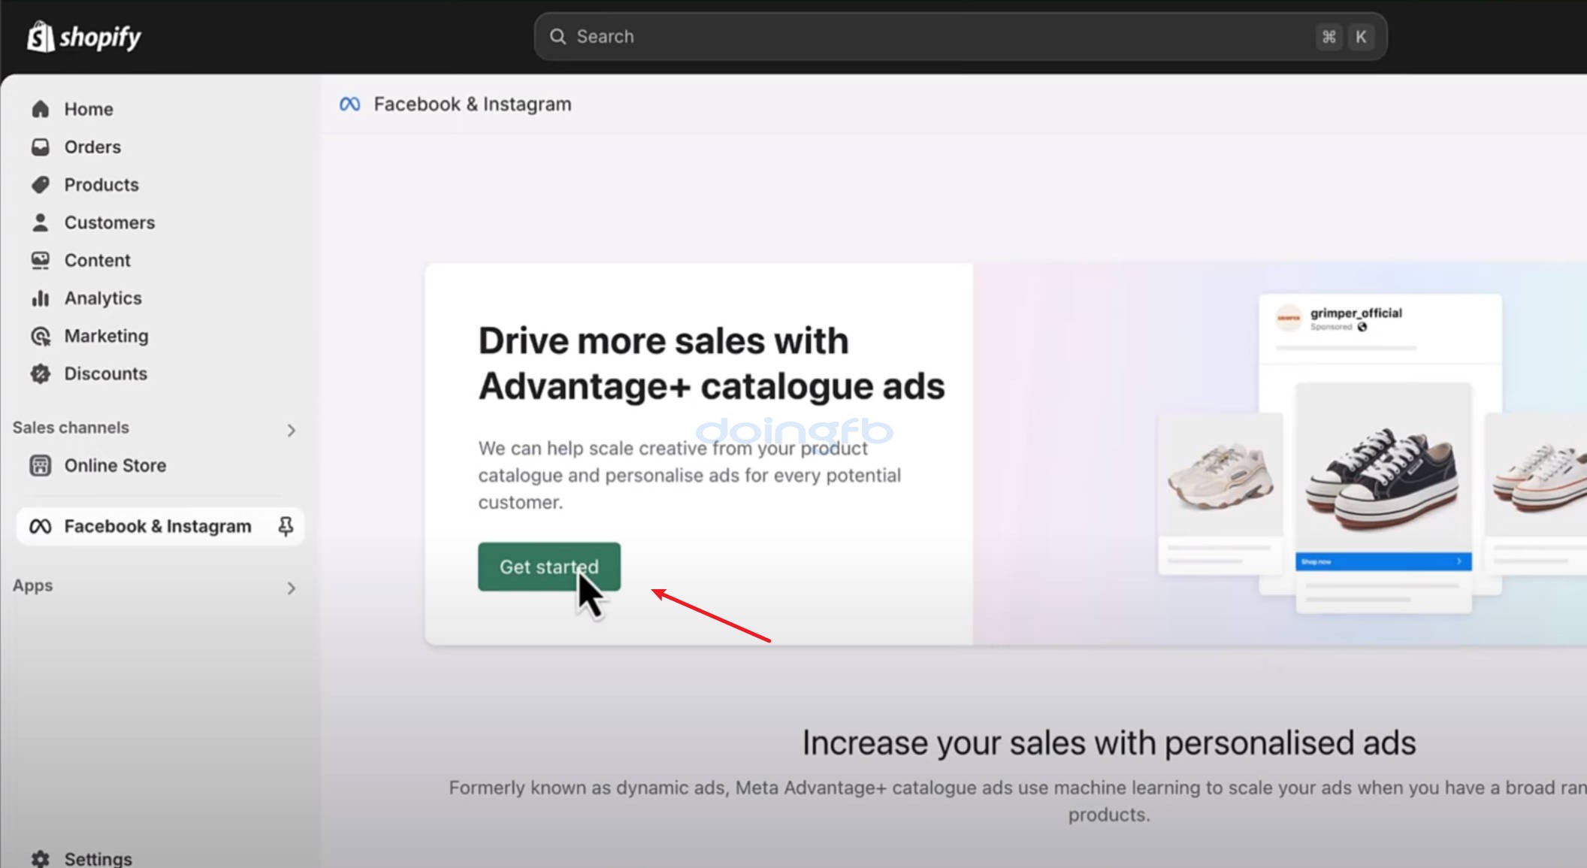Click the Discounts badge icon

[41, 374]
